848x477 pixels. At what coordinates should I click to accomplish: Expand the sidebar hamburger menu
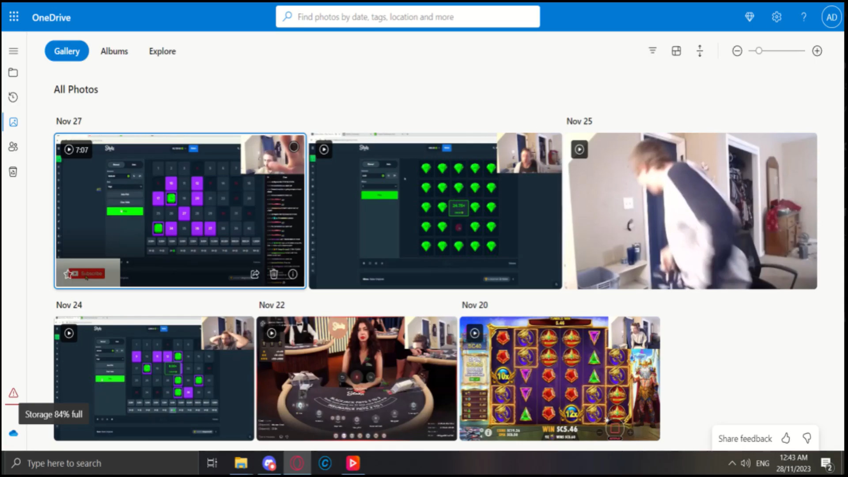[14, 51]
